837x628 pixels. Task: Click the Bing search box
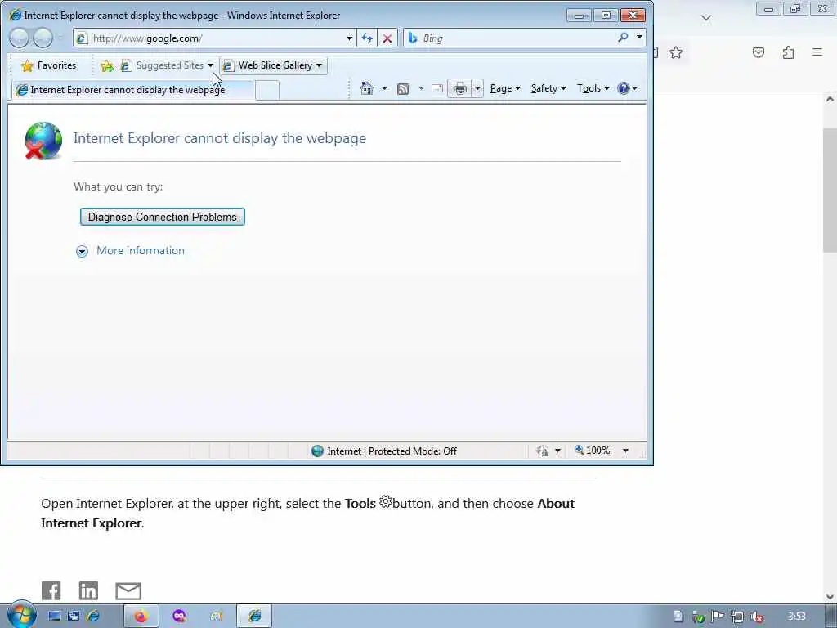[x=512, y=38]
